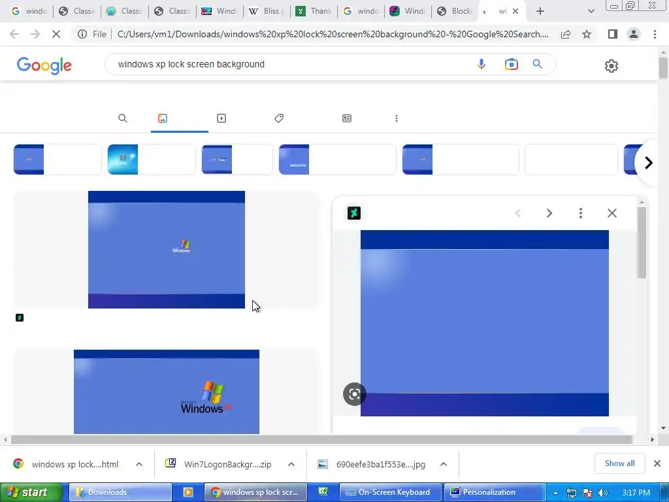Go to next image in preview panel
This screenshot has height=502, width=669.
pos(549,213)
